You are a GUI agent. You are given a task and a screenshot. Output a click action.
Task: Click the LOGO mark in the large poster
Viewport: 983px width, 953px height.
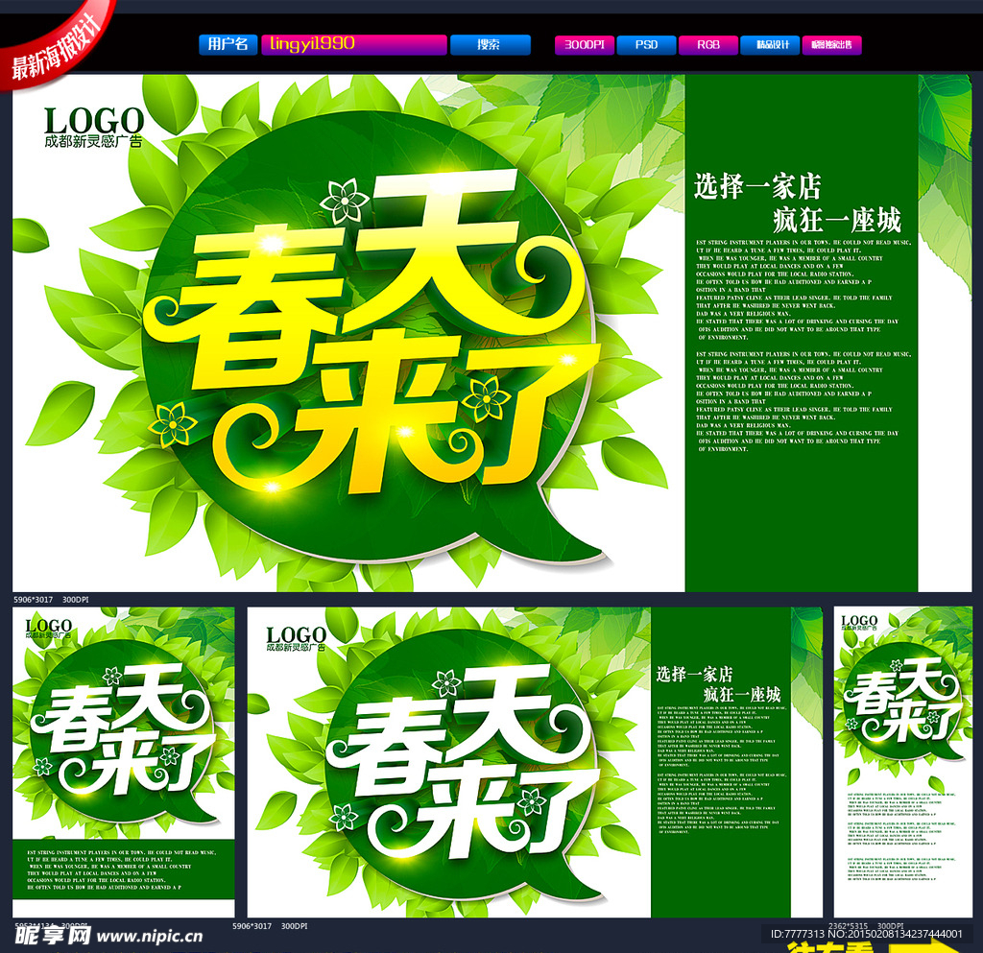coord(93,126)
